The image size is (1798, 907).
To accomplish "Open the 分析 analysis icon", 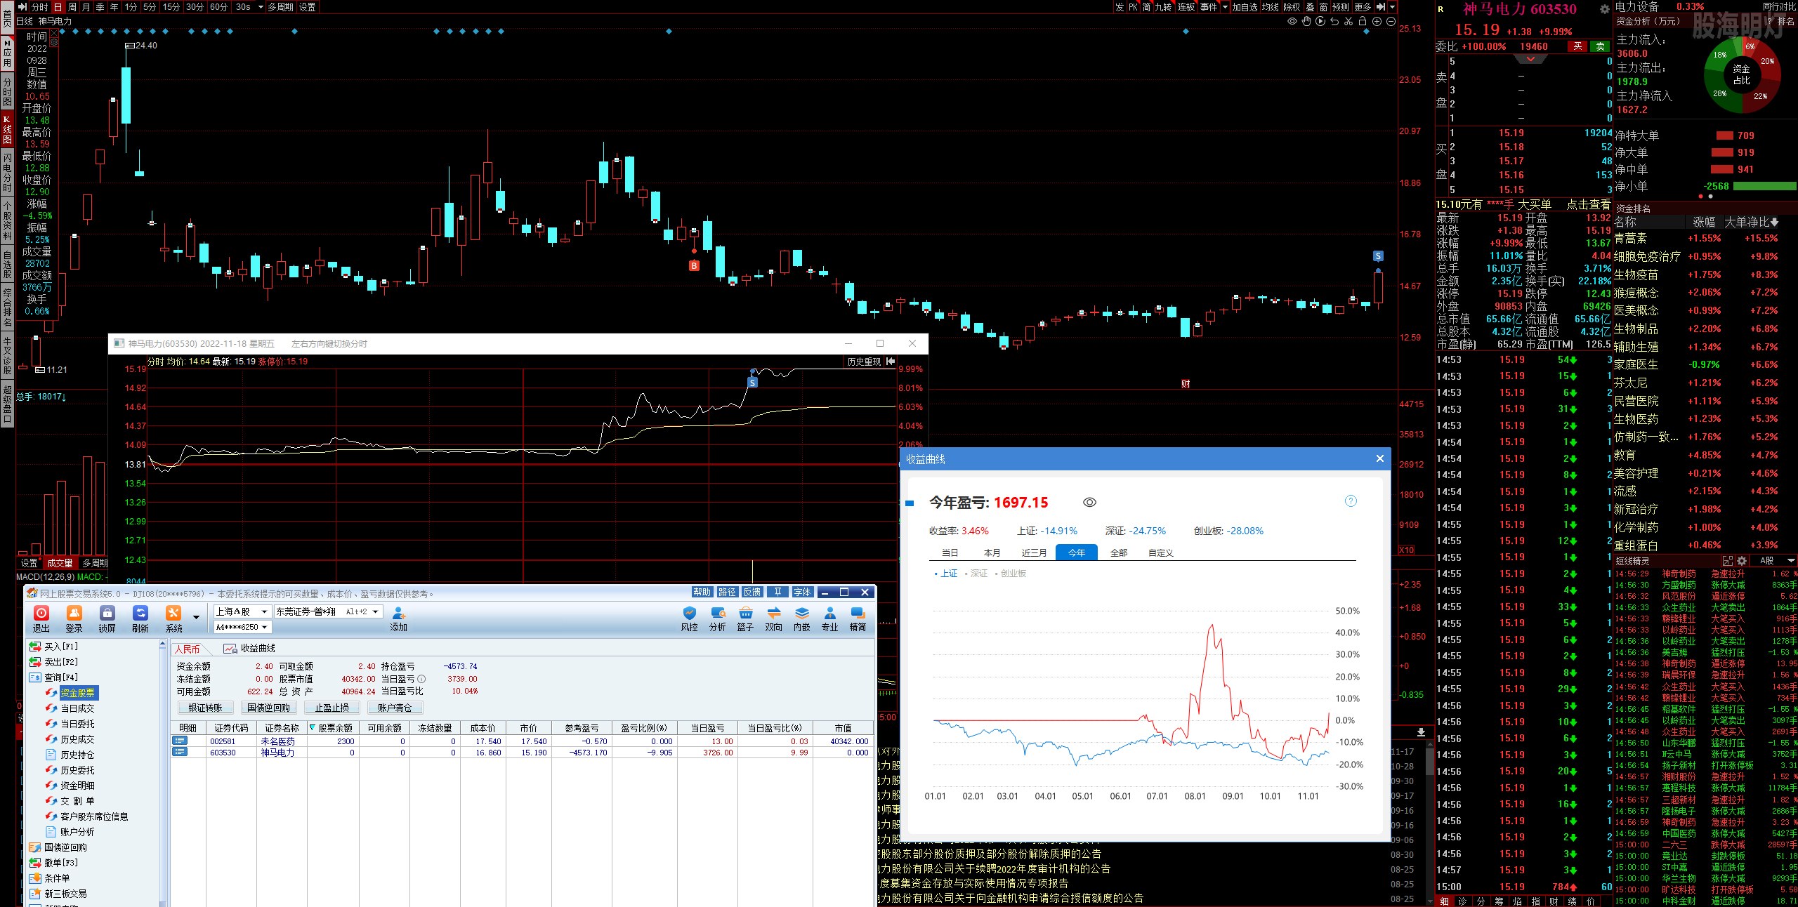I will coord(717,618).
